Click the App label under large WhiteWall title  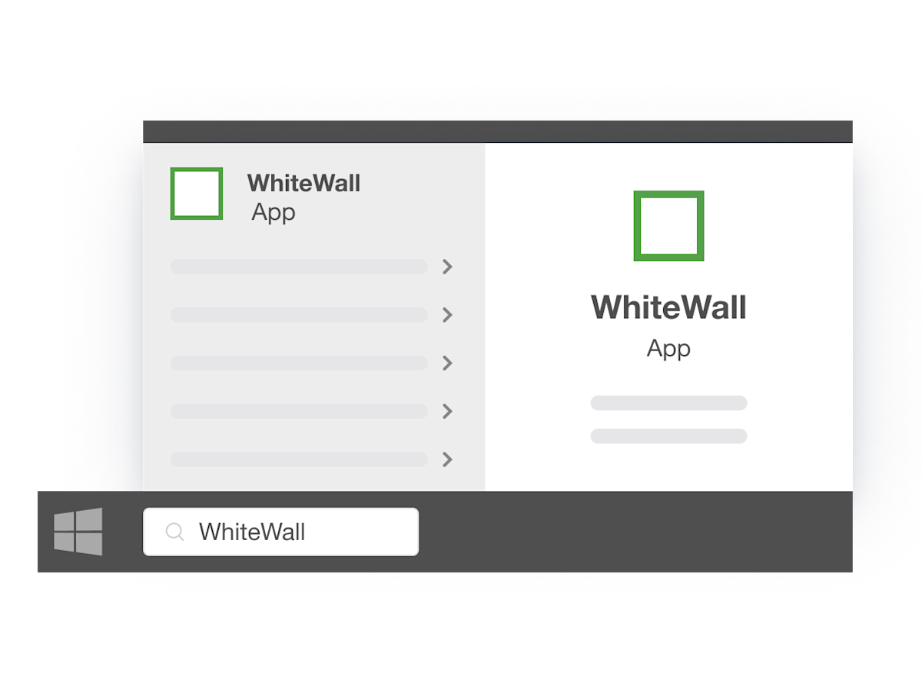(x=668, y=349)
